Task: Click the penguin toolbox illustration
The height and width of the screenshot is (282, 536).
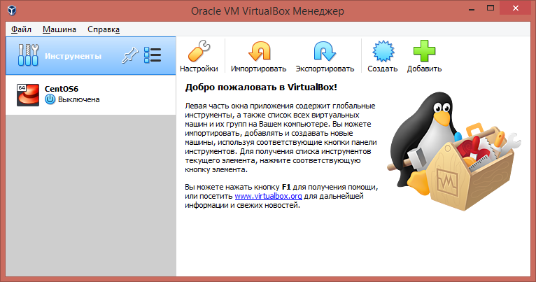Action: coord(453,152)
